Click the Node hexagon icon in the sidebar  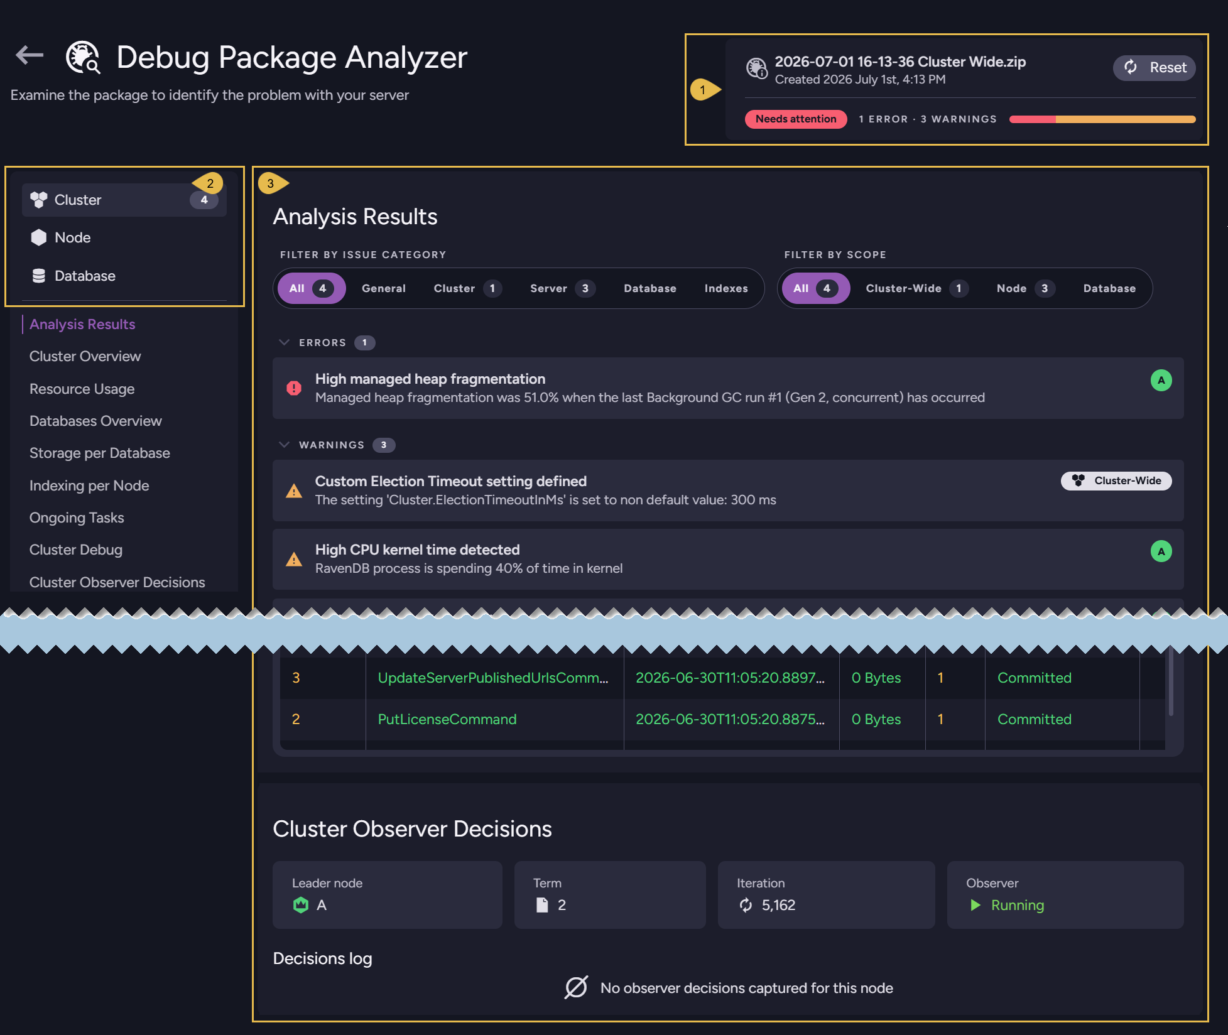point(39,237)
